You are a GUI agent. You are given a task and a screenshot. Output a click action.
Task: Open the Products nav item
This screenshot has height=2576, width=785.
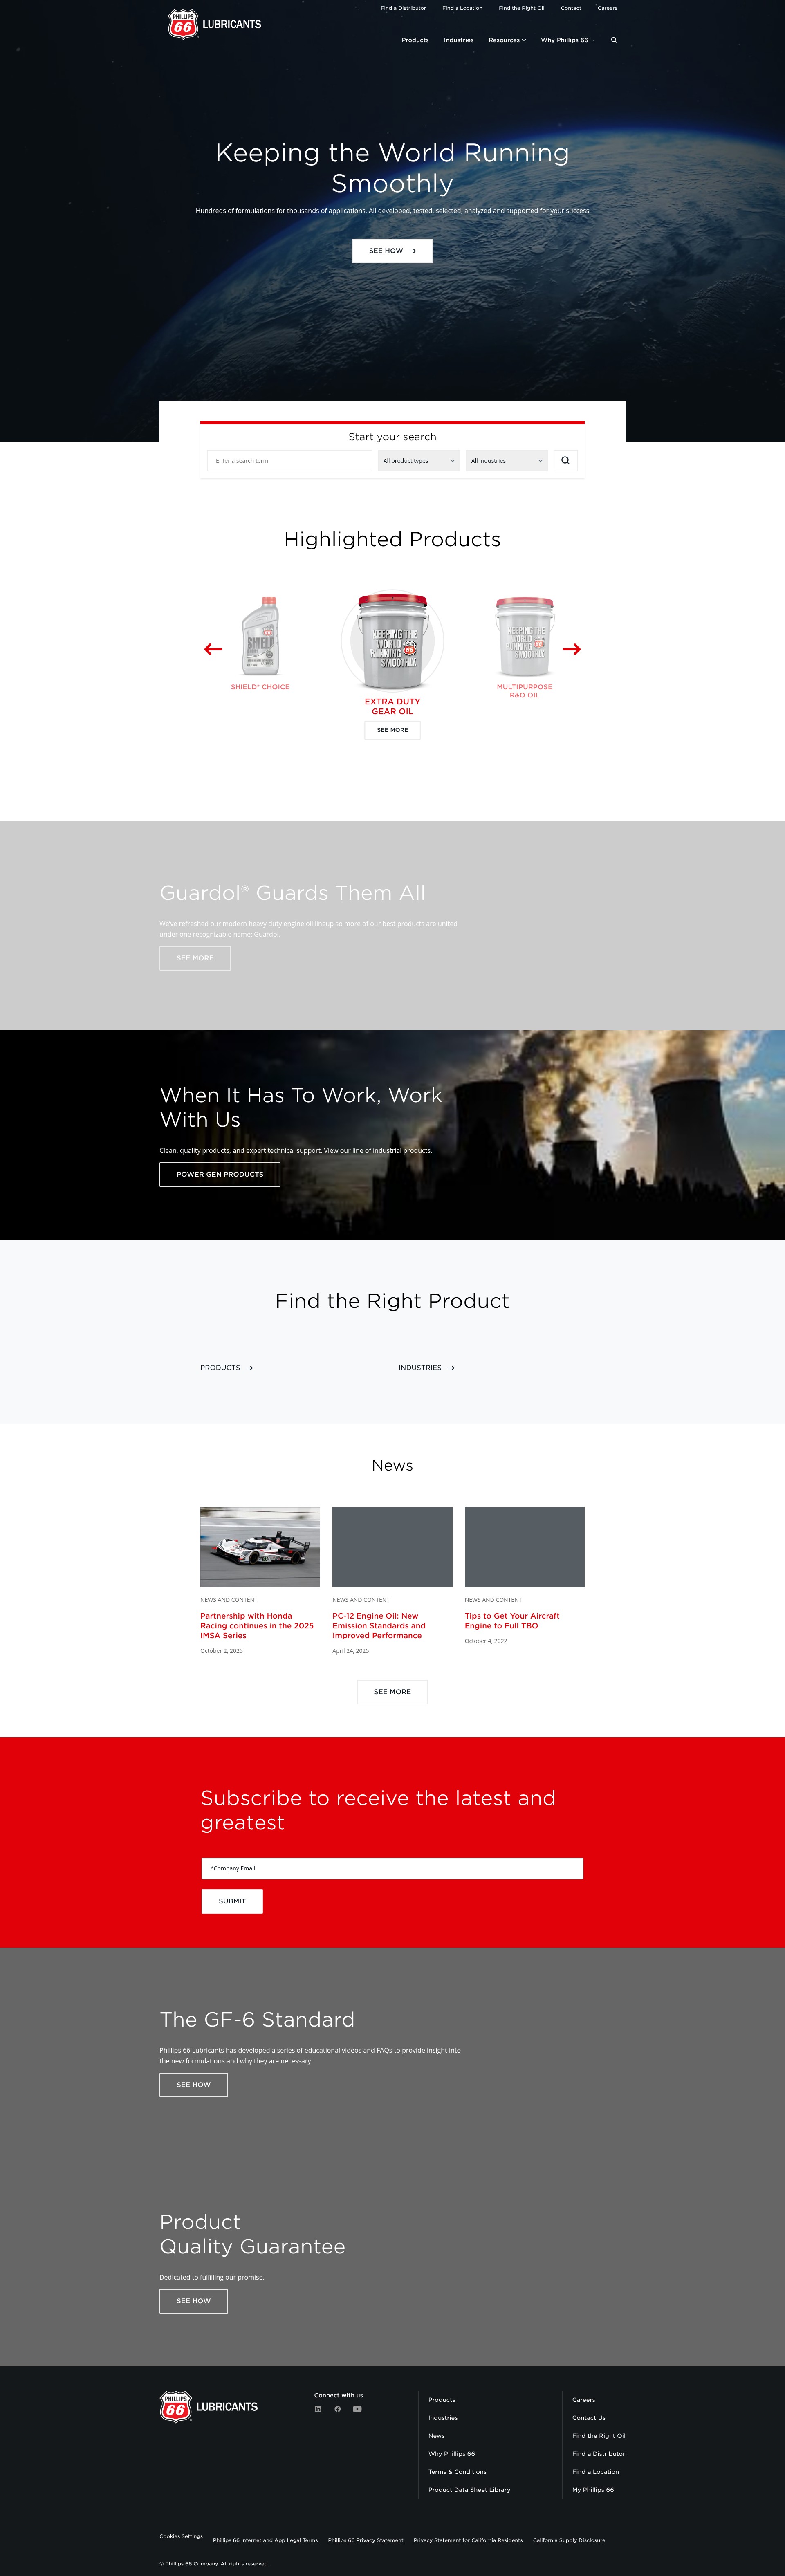click(x=415, y=40)
